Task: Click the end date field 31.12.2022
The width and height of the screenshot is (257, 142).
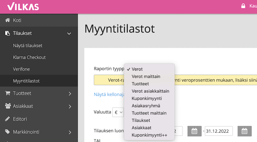Action: pos(219,131)
